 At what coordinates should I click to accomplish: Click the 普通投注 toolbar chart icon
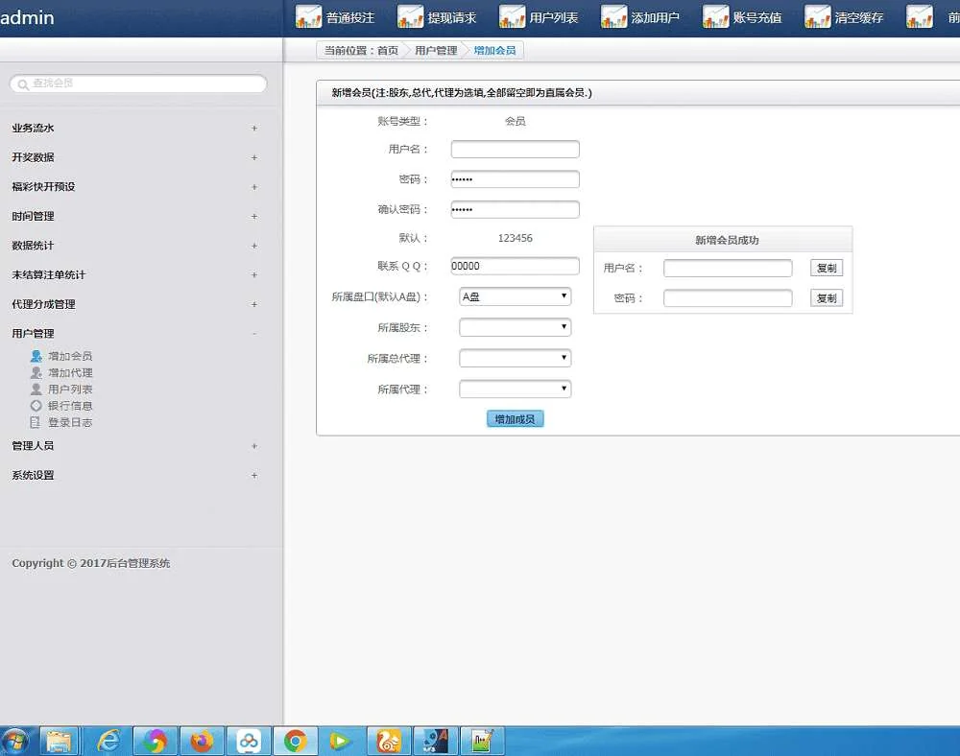coord(309,17)
